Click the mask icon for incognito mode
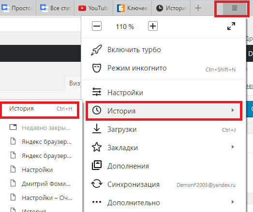 coord(97,68)
